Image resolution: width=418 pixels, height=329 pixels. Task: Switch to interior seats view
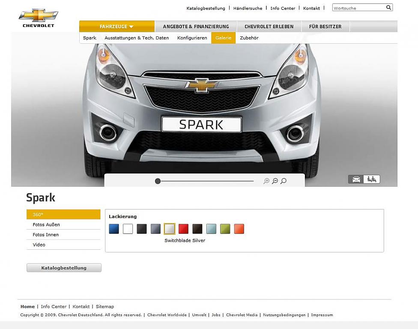click(372, 179)
